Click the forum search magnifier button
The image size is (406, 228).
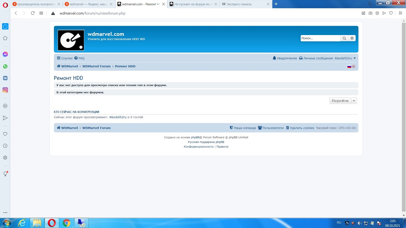coord(344,38)
